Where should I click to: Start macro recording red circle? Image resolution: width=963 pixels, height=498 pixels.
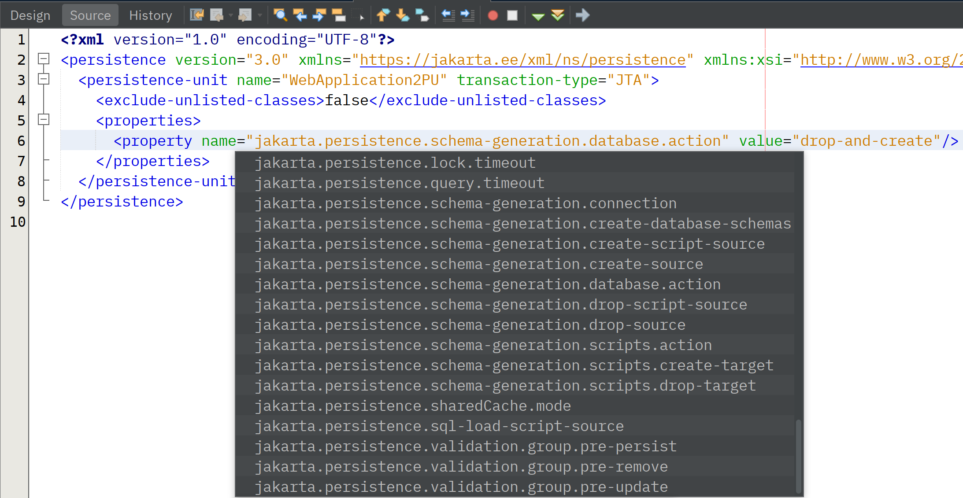(493, 15)
